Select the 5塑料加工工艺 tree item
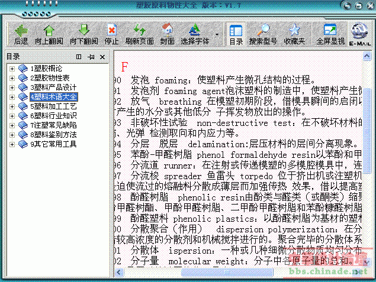 coord(53,106)
